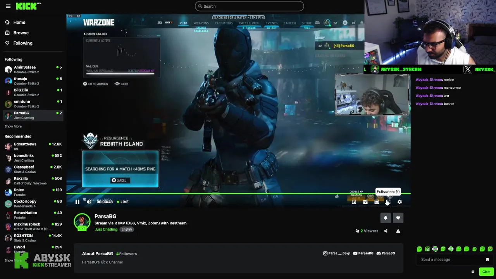Click the green video progress bar
This screenshot has width=496, height=279.
pyautogui.click(x=238, y=193)
